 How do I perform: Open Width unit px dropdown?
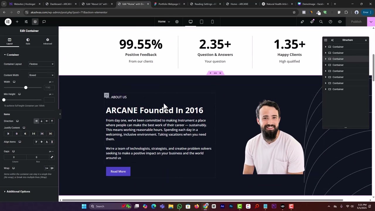pyautogui.click(x=51, y=82)
